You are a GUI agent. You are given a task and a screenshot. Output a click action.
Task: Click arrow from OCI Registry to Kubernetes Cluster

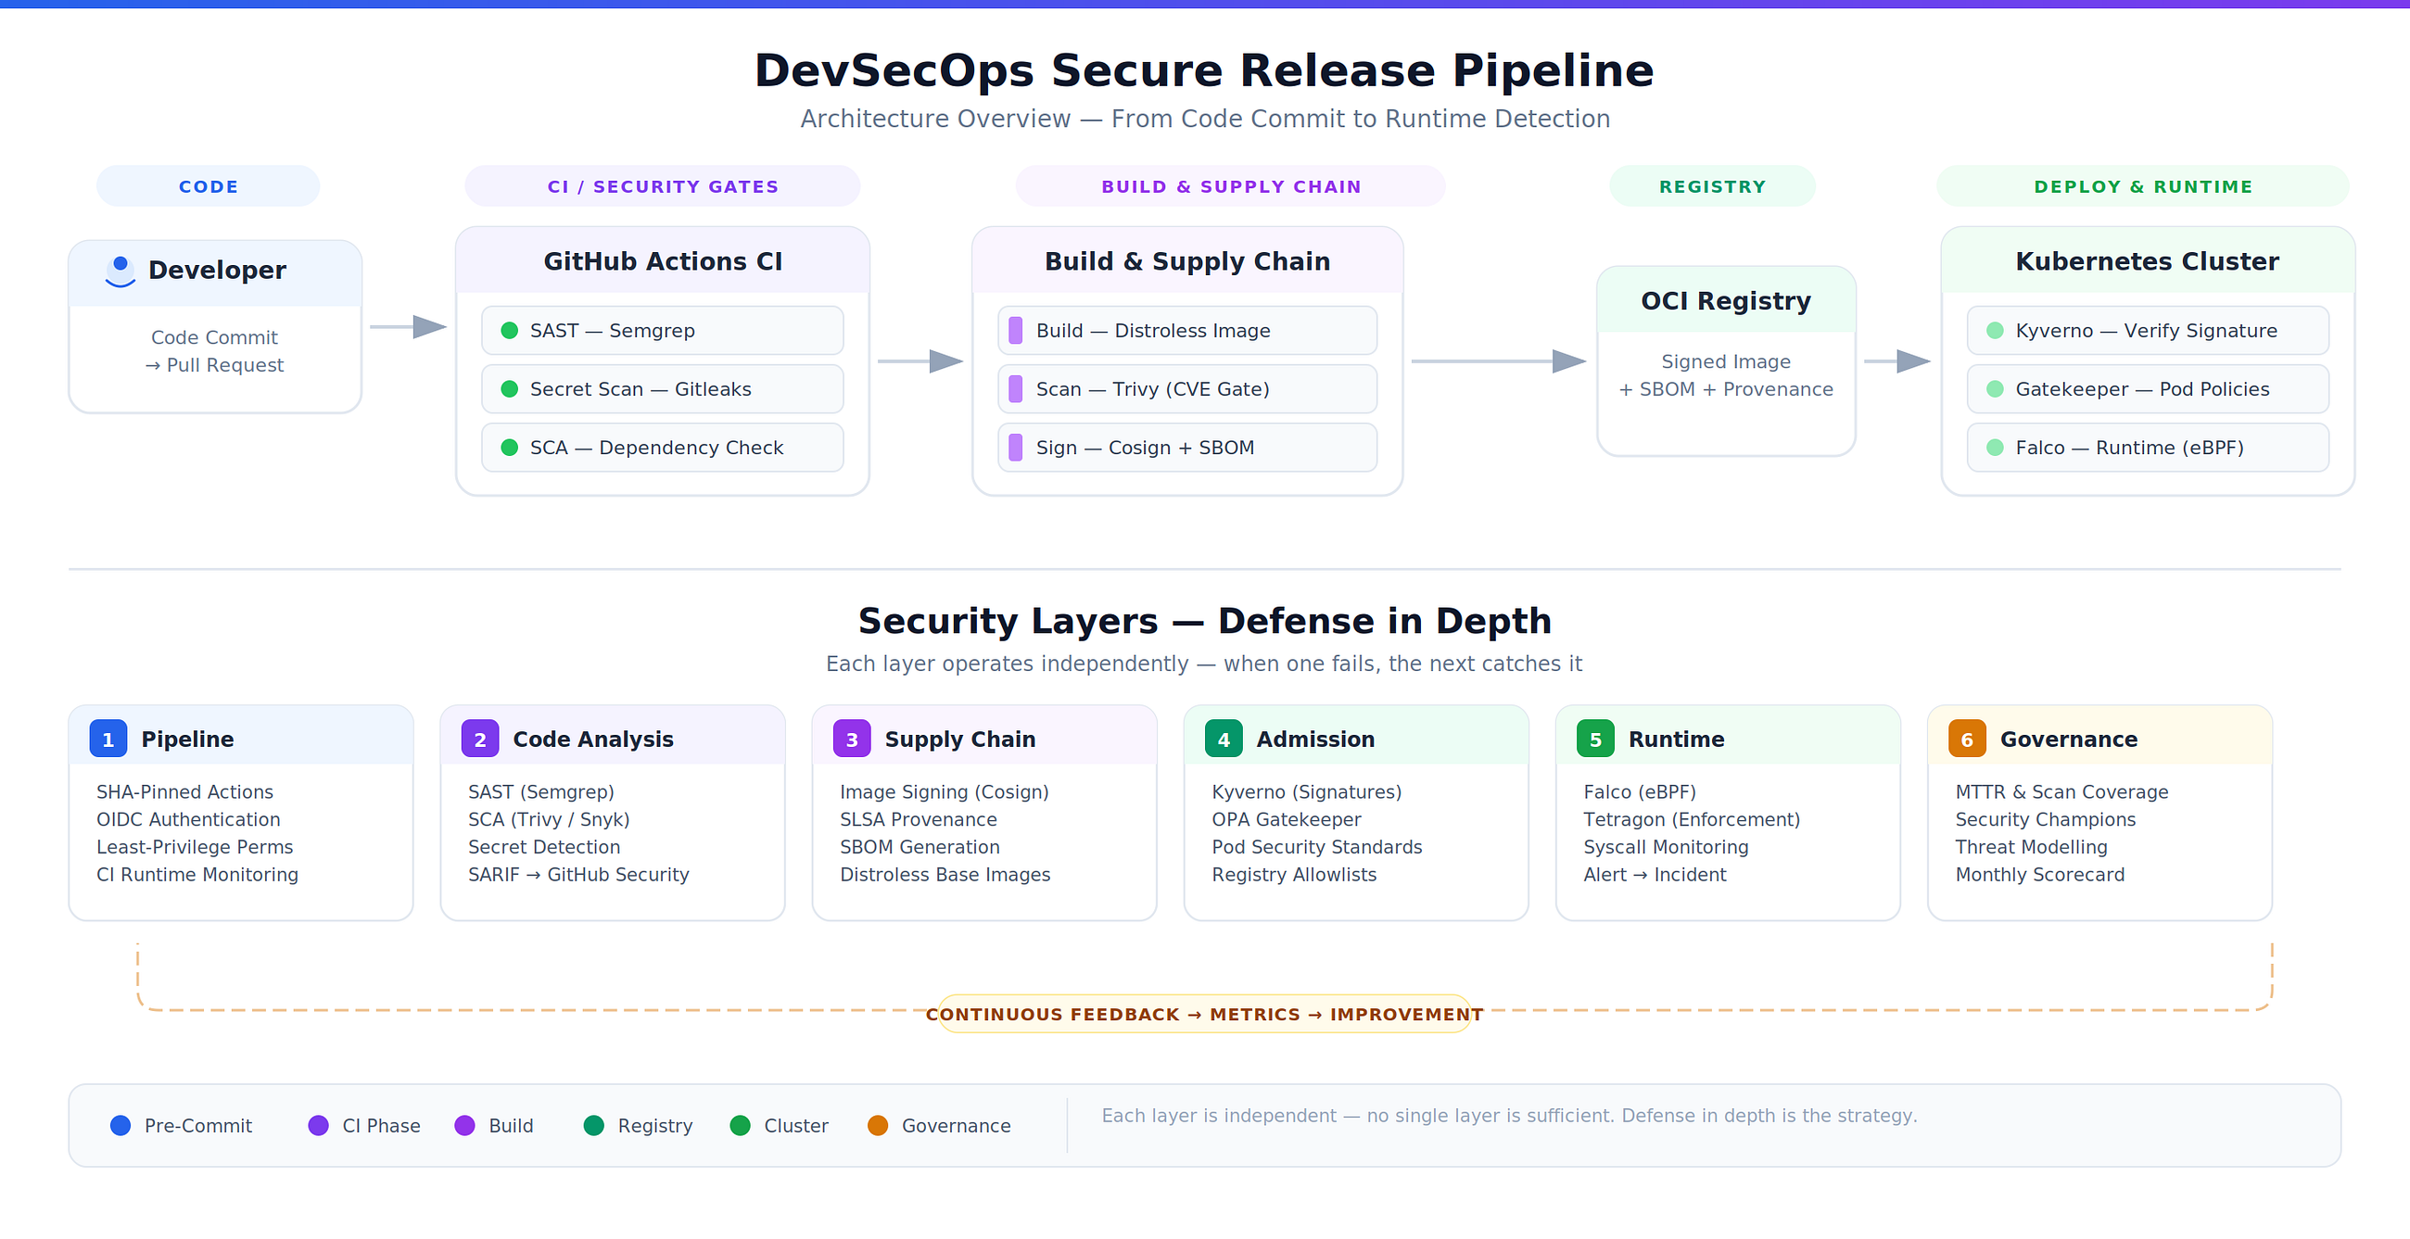pos(1897,360)
